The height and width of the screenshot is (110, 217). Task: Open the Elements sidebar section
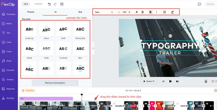[x=8, y=70]
